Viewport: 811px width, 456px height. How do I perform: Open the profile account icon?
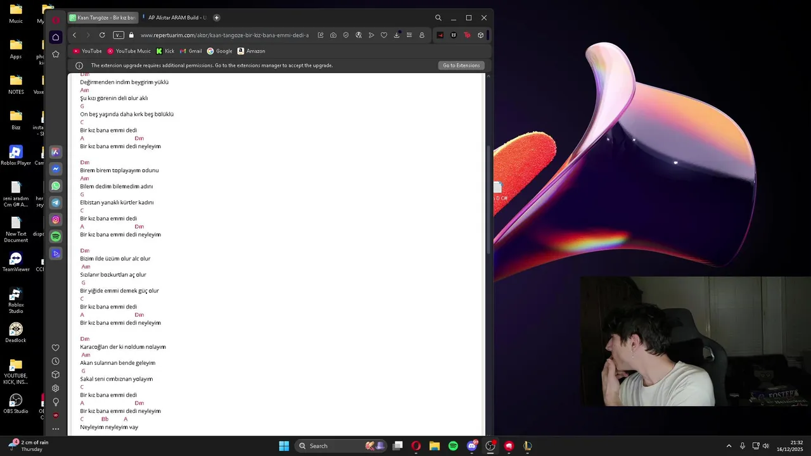tap(422, 35)
